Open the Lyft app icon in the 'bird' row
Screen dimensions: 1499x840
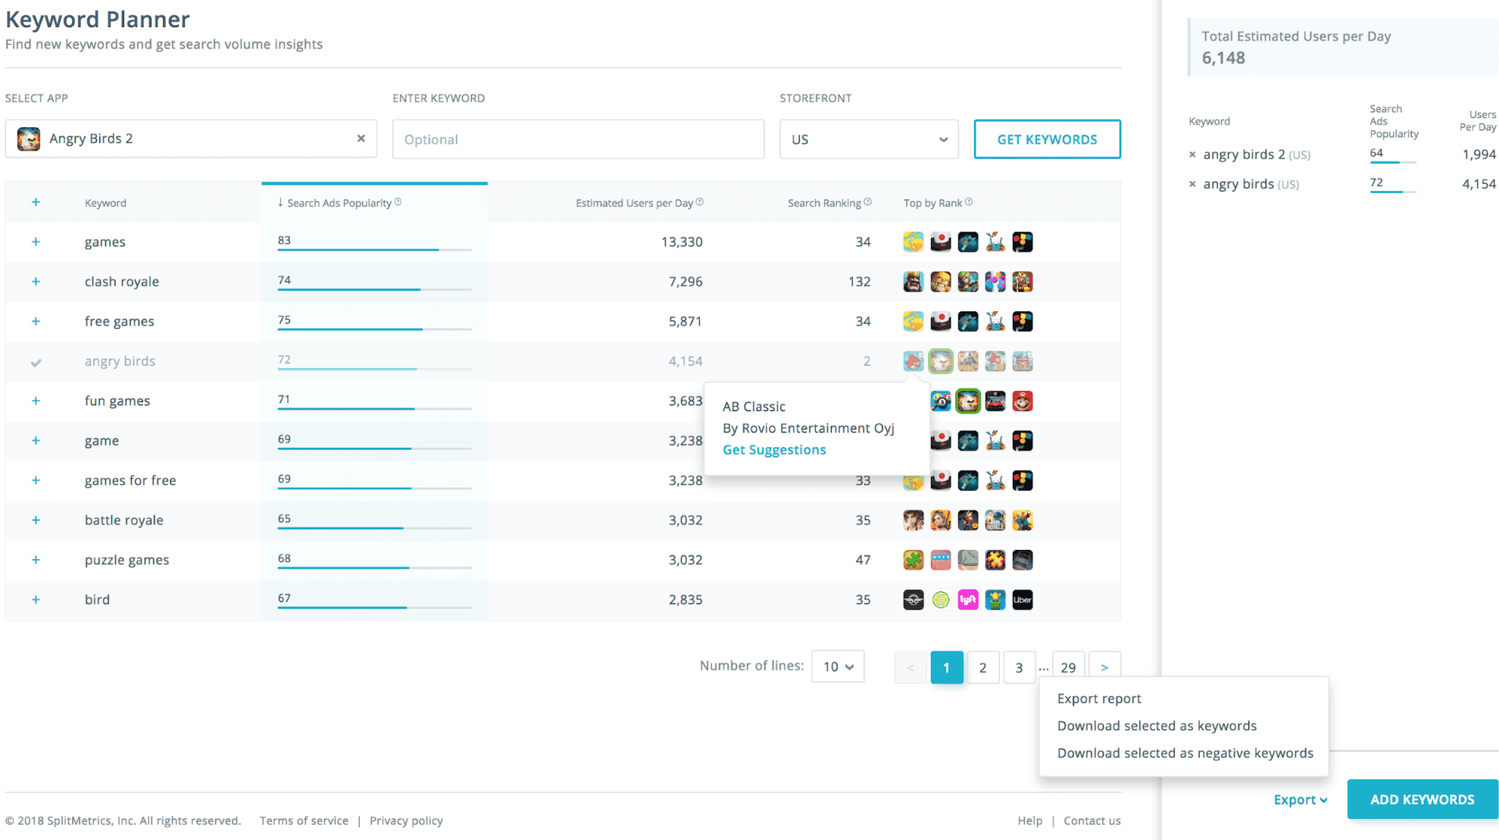(968, 600)
